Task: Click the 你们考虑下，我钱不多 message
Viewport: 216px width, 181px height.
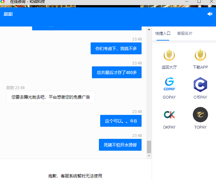Action: (x=116, y=49)
